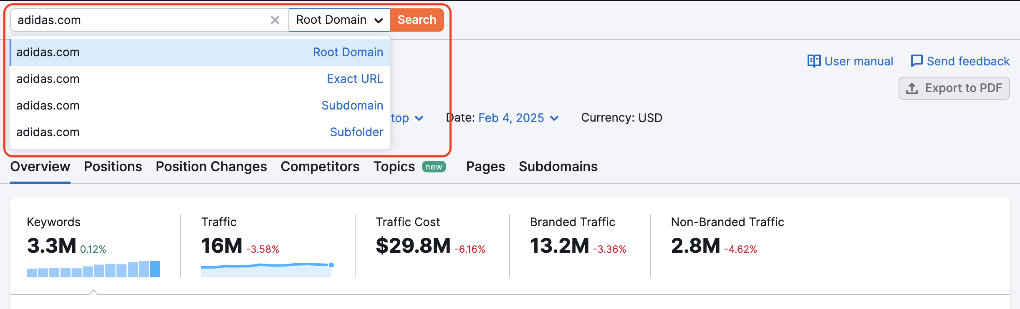
Task: Click the endpoint dot on Traffic line chart
Action: click(x=331, y=265)
